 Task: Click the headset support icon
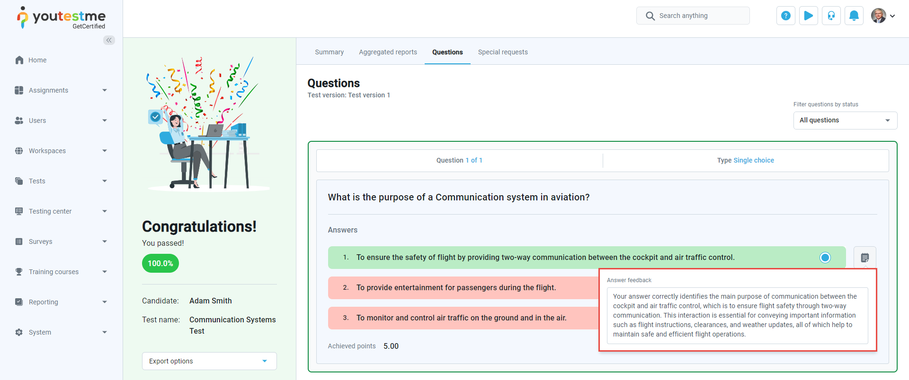pyautogui.click(x=831, y=16)
